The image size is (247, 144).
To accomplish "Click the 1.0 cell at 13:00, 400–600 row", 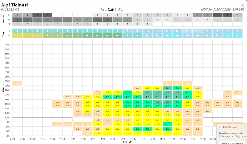I will (x=137, y=129).
